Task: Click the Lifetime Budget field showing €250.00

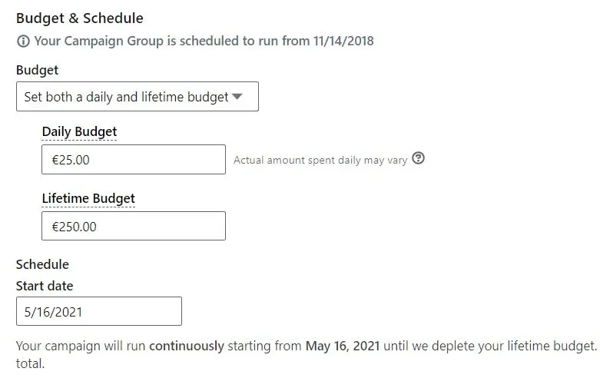Action: [134, 226]
